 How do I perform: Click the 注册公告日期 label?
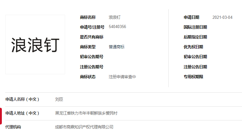click(195, 67)
